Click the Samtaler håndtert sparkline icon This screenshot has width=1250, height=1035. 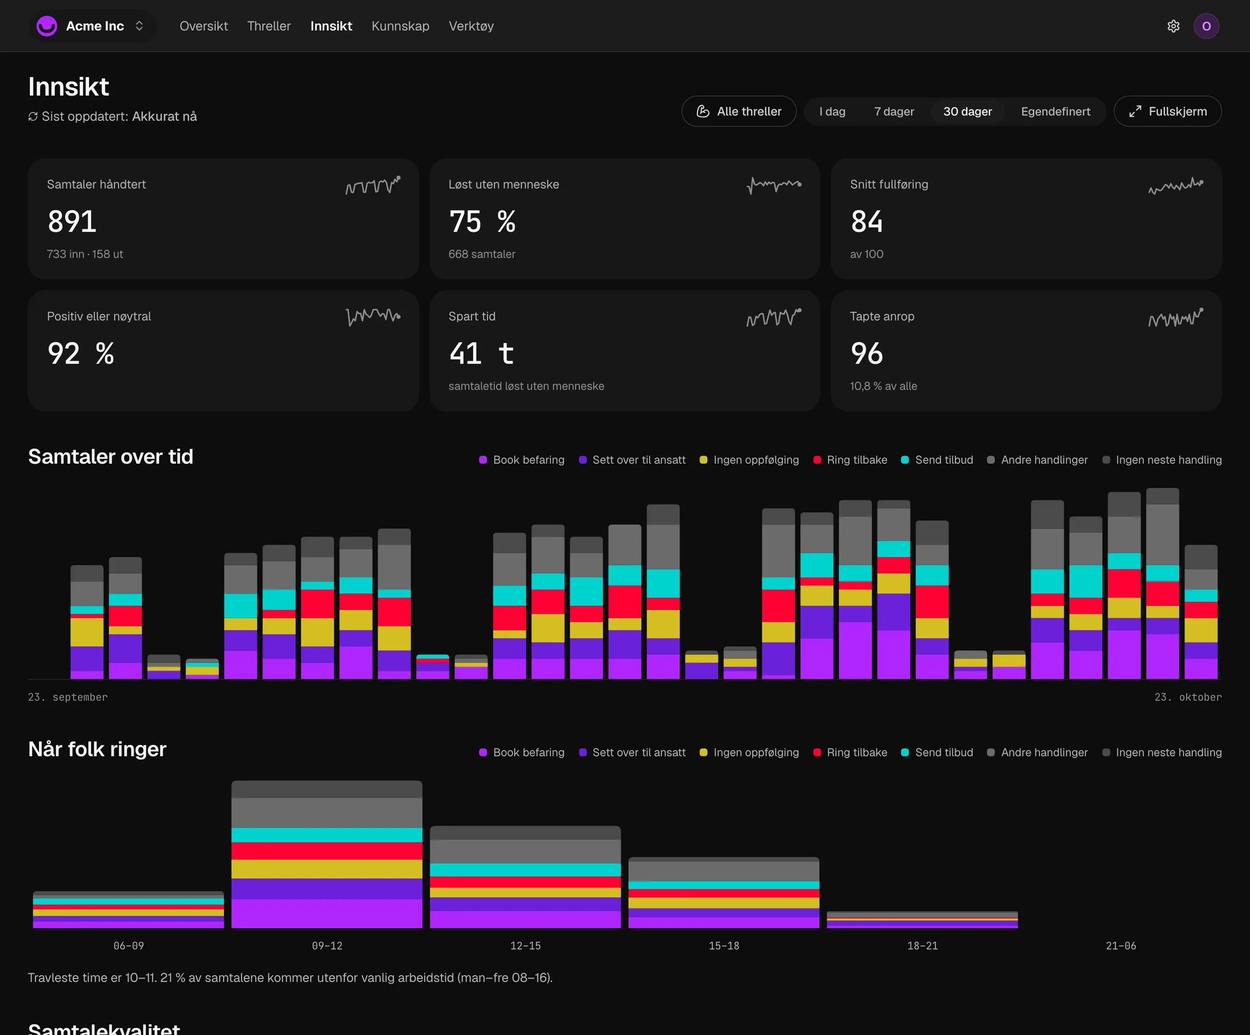[x=372, y=185]
